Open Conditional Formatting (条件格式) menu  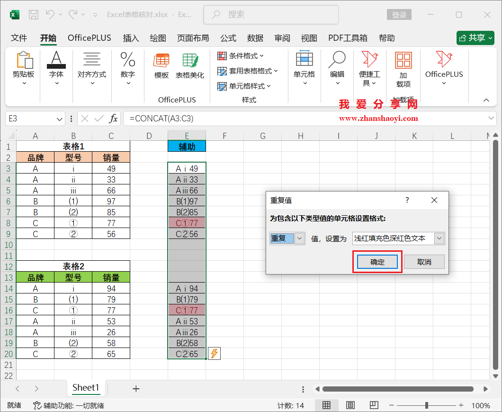pyautogui.click(x=241, y=56)
